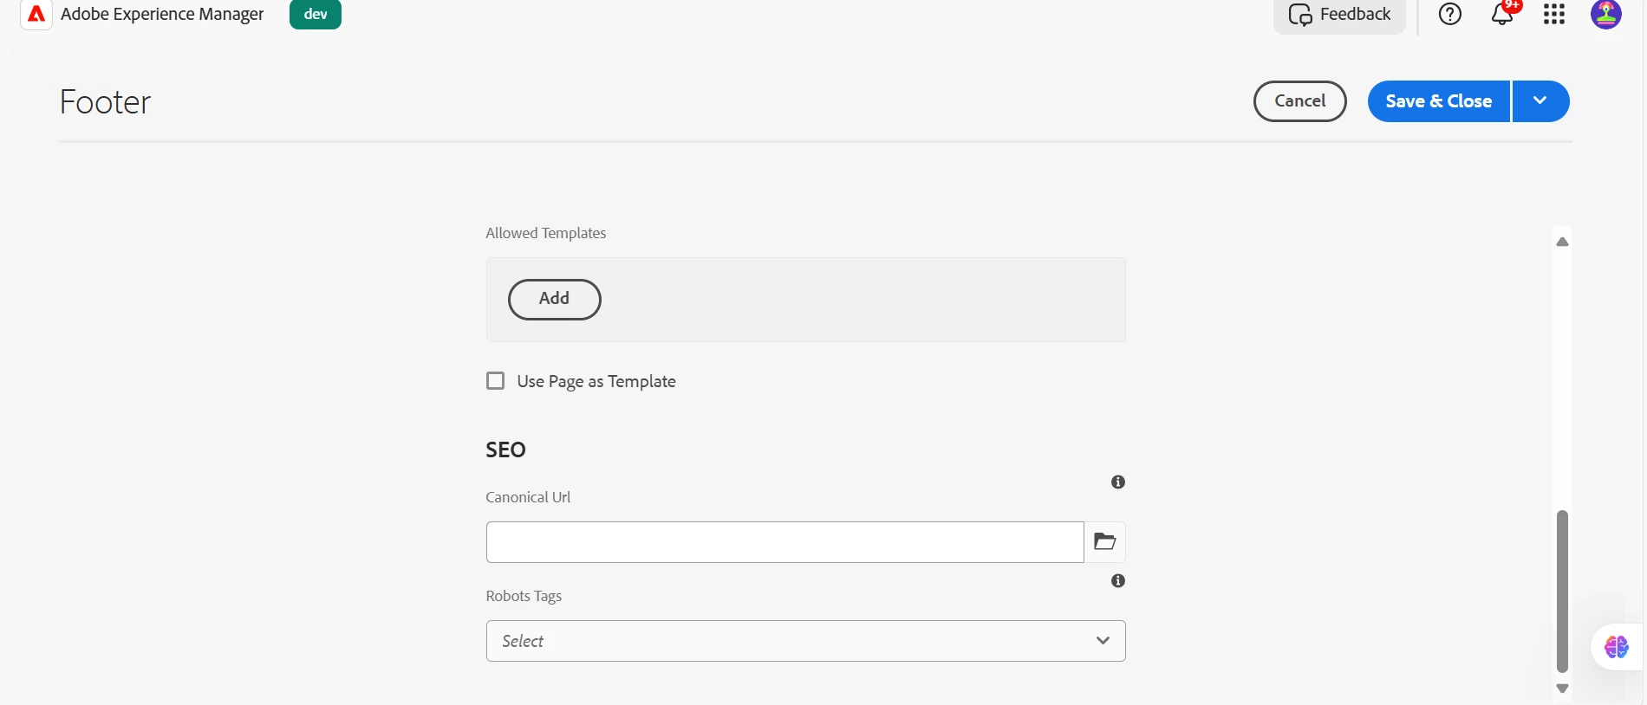Open the floating brain assistant icon
The width and height of the screenshot is (1647, 705).
click(x=1616, y=647)
